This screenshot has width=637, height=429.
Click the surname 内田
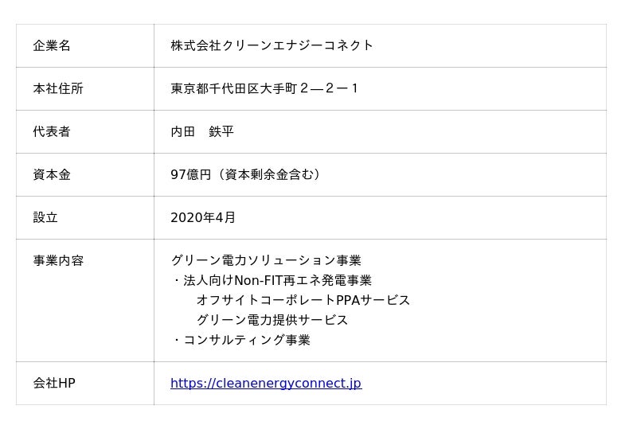click(x=183, y=132)
